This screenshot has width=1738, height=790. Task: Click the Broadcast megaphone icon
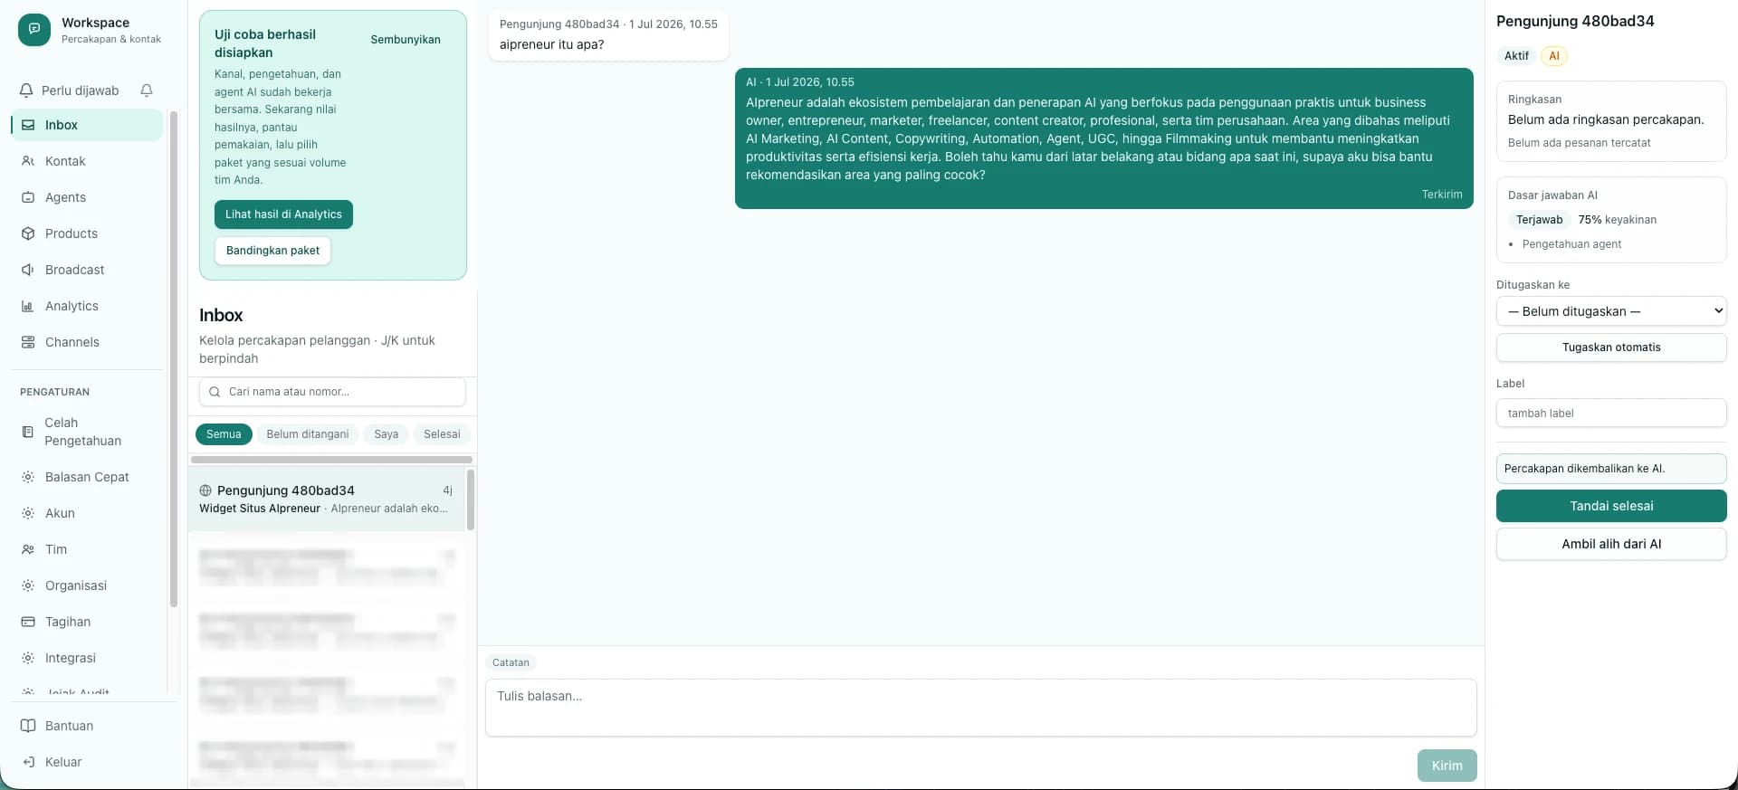click(x=28, y=270)
